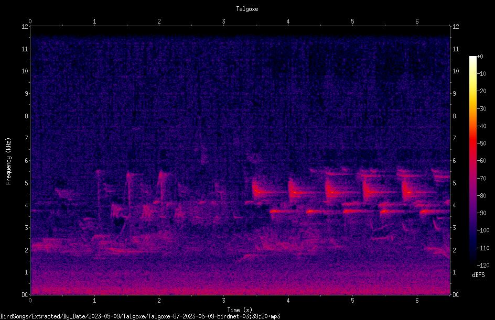Screen dimensions: 495x320
Task: Select the 3 second mark on the bottom time axis
Action: click(x=223, y=301)
